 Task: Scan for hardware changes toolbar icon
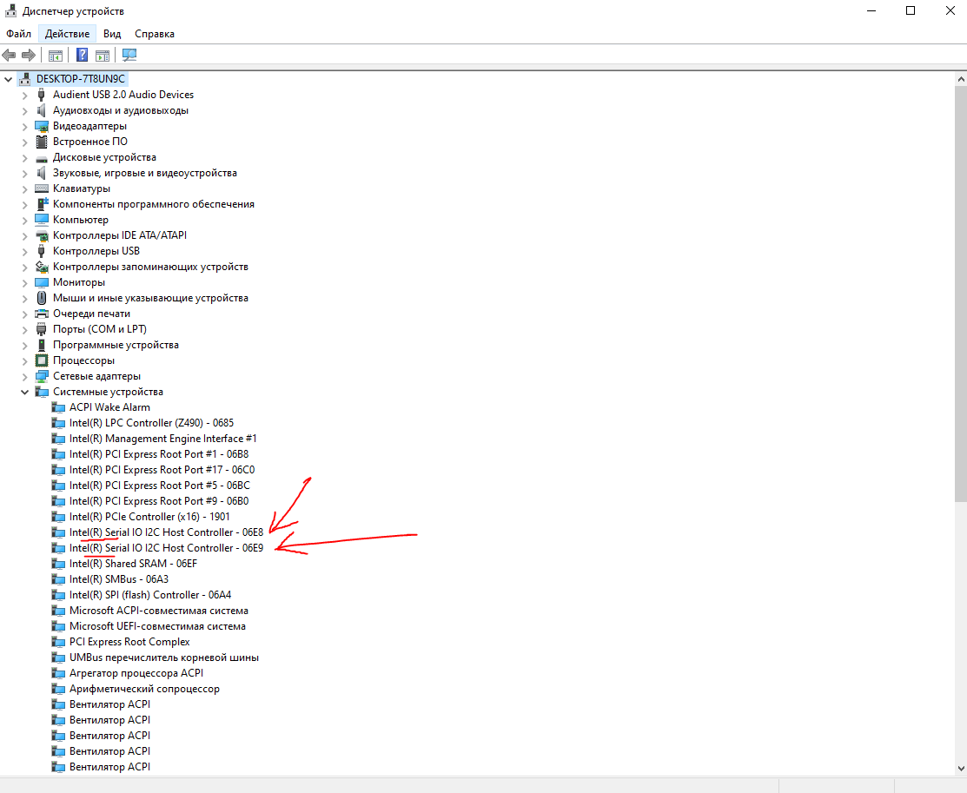129,56
